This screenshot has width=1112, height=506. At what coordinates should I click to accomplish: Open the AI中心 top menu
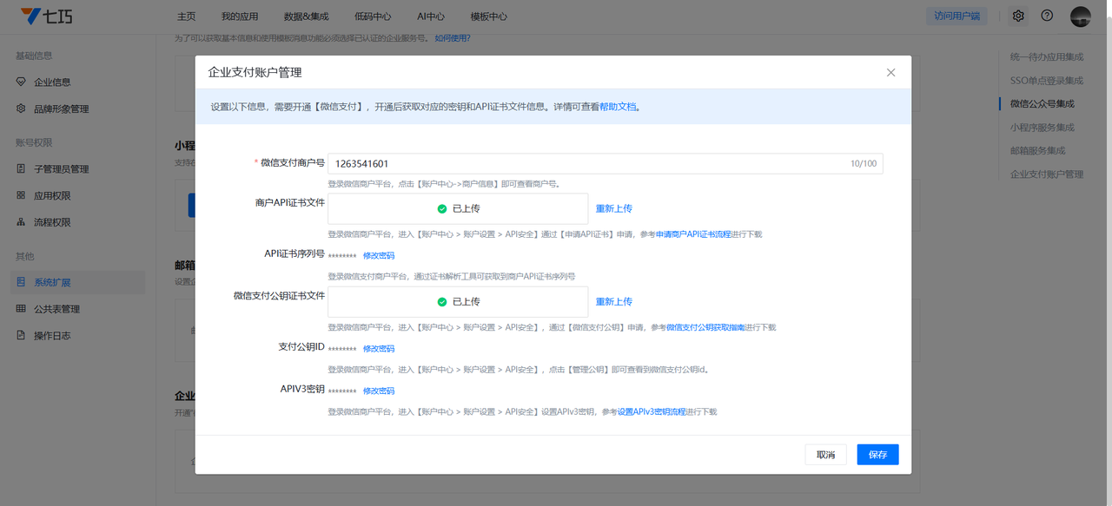431,16
